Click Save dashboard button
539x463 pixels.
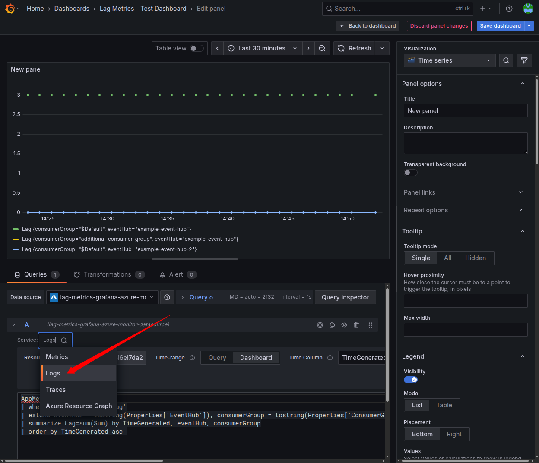500,26
